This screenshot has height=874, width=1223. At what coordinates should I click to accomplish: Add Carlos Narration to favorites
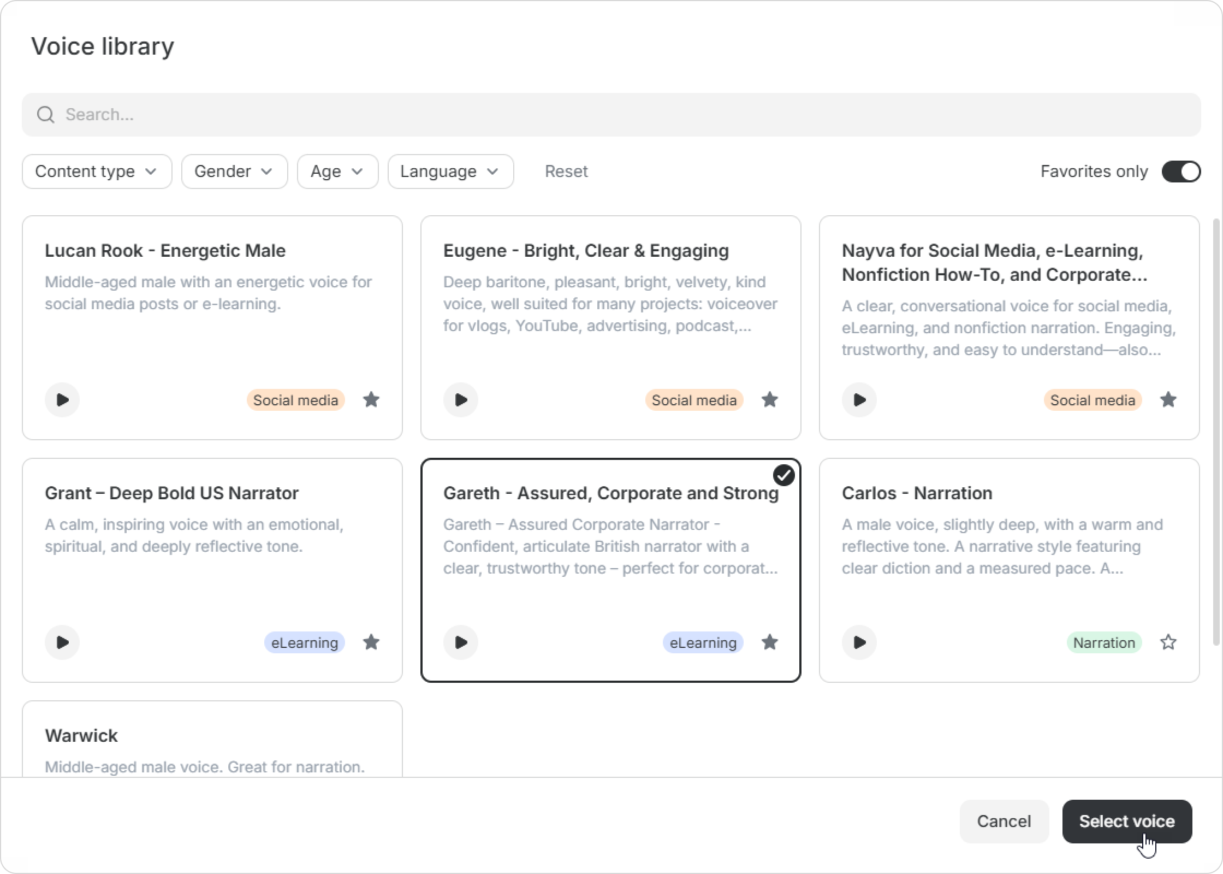[1168, 642]
